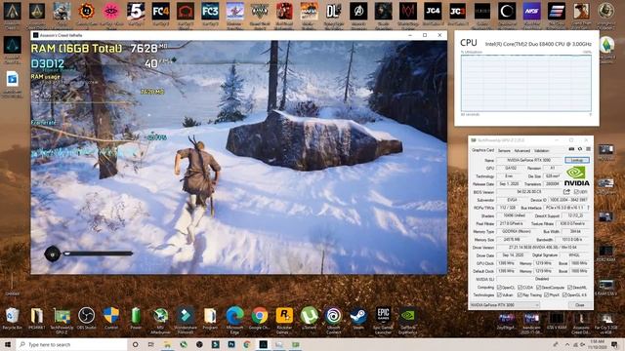This screenshot has width=625, height=351.
Task: Launch the NFS game shortcut
Action: coord(531,12)
